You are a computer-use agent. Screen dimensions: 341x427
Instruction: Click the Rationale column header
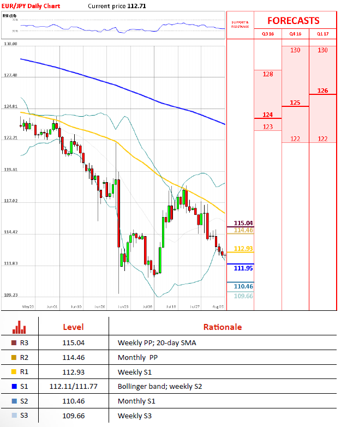223,327
